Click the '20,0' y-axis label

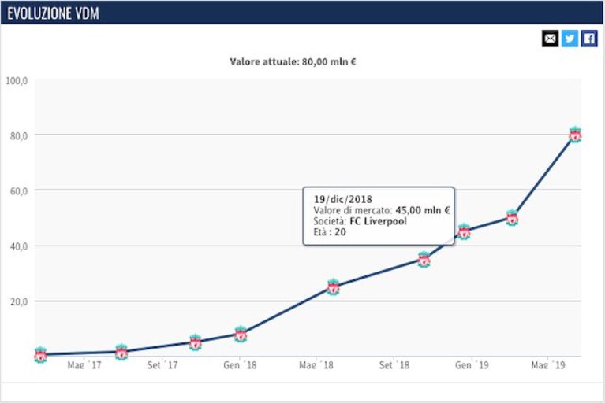[x=19, y=302]
